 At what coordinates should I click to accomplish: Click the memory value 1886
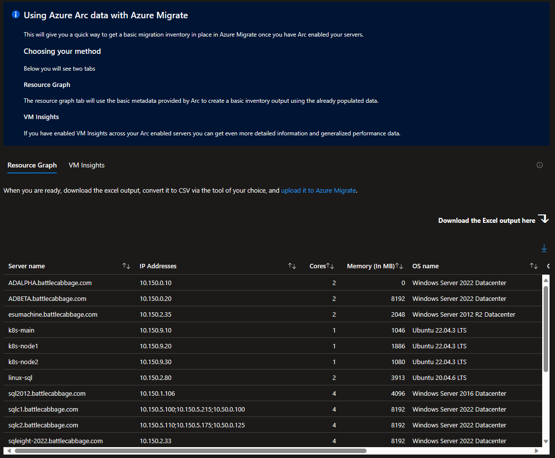coord(398,346)
